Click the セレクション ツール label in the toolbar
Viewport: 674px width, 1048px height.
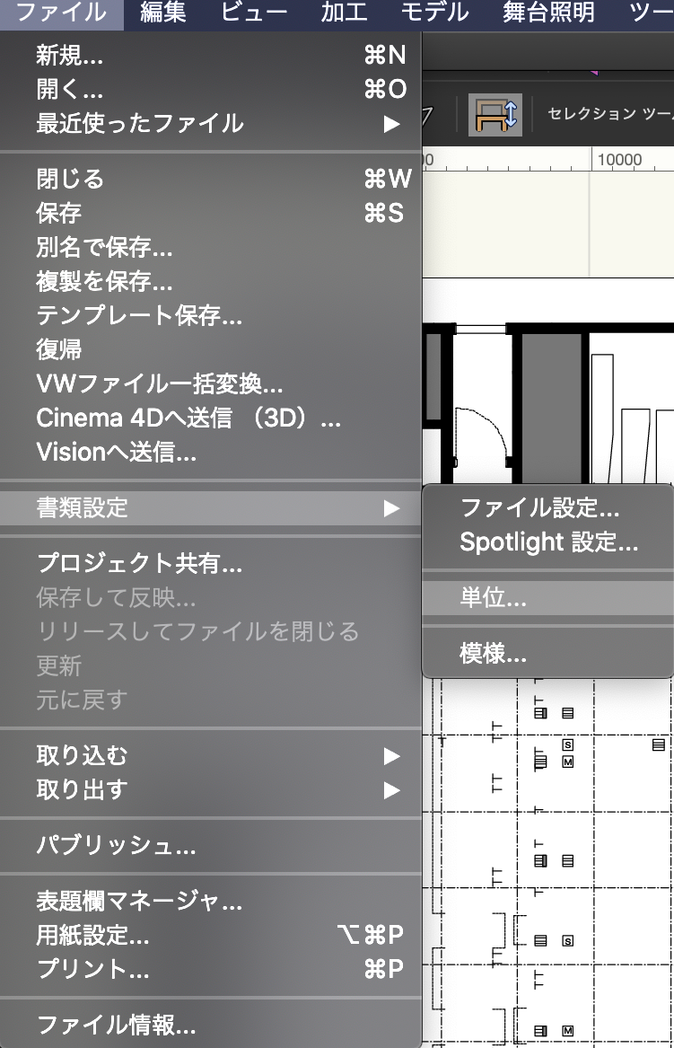tap(610, 114)
